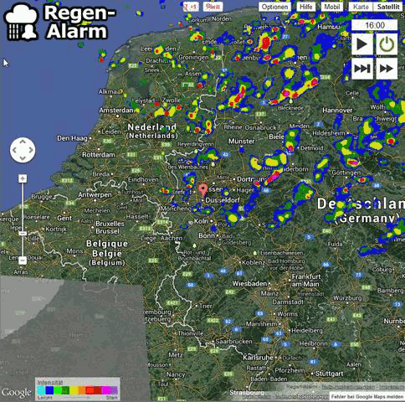Pan the map upward
The image size is (405, 402).
(x=23, y=142)
